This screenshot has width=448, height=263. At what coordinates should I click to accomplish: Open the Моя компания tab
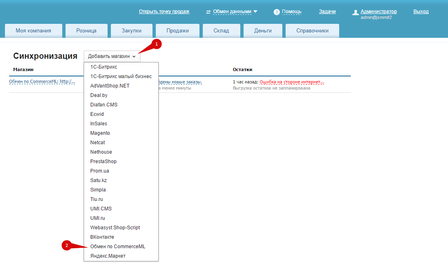point(33,31)
